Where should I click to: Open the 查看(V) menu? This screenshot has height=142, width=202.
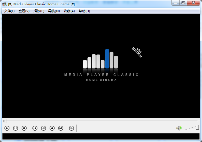(24, 11)
